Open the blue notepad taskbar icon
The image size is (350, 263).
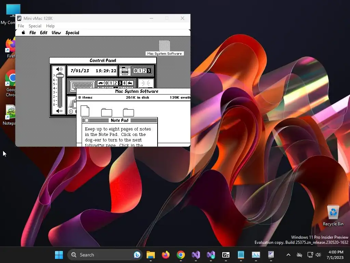[241, 255]
